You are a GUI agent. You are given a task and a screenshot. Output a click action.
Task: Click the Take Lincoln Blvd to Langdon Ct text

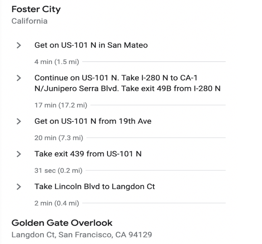(95, 186)
